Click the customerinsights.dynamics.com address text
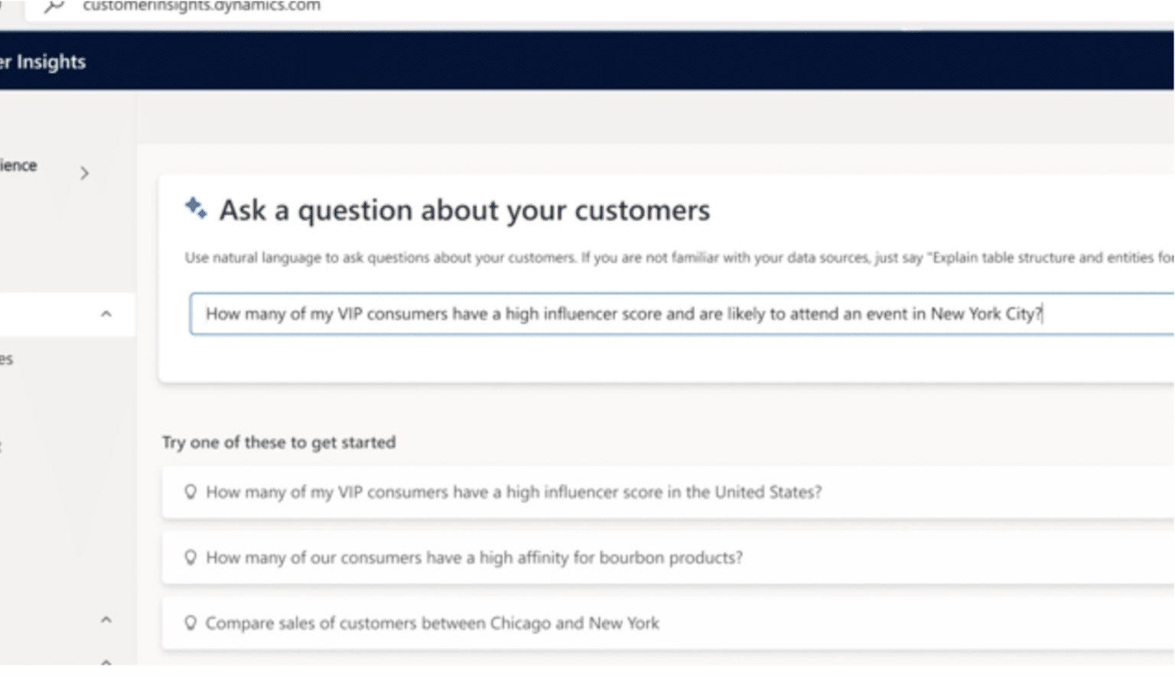1175x677 pixels. [201, 6]
